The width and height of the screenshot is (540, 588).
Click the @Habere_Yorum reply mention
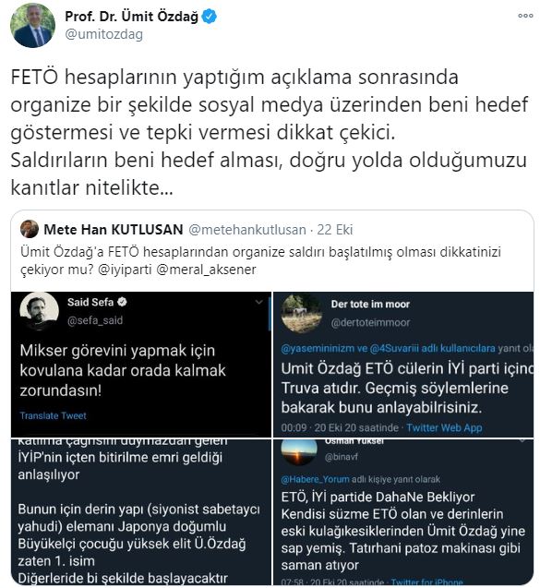[315, 479]
